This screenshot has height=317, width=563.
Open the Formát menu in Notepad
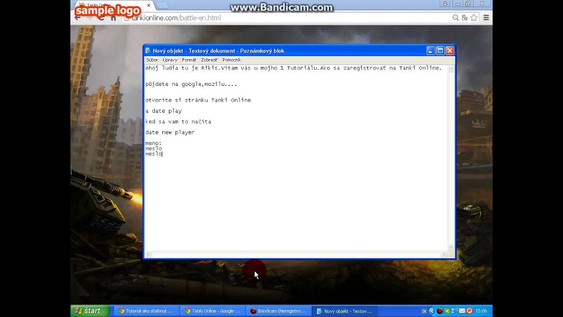click(189, 60)
